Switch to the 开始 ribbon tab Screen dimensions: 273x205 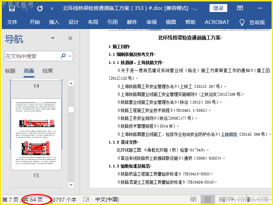[x=34, y=22]
